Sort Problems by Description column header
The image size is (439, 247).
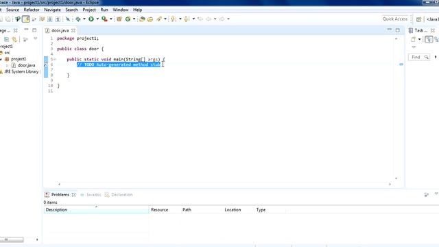coord(96,210)
